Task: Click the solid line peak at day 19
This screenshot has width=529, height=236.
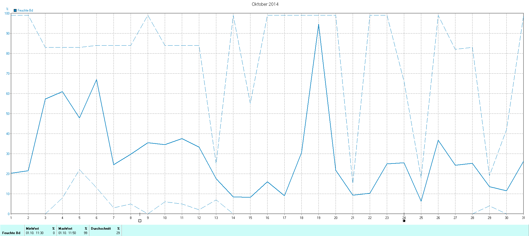Action: [319, 24]
